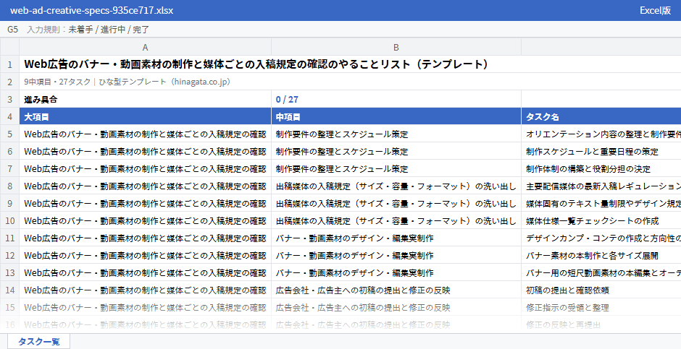The height and width of the screenshot is (349, 681).
Task: Click formula bar text '入力規則：未着手 / 進行中 / 完了'
Action: point(88,30)
